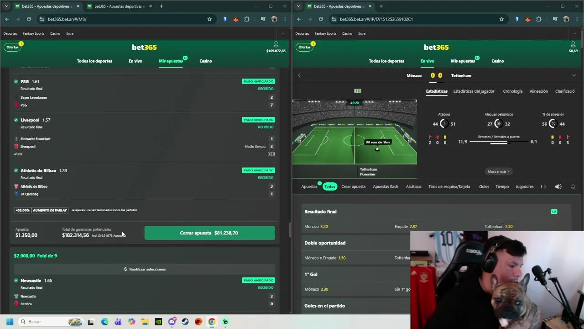Open new tab in left browser window

coord(161,6)
